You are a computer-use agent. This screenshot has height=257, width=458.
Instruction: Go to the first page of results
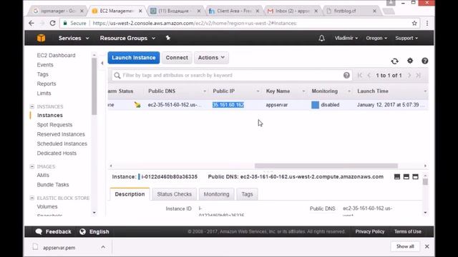pos(360,76)
